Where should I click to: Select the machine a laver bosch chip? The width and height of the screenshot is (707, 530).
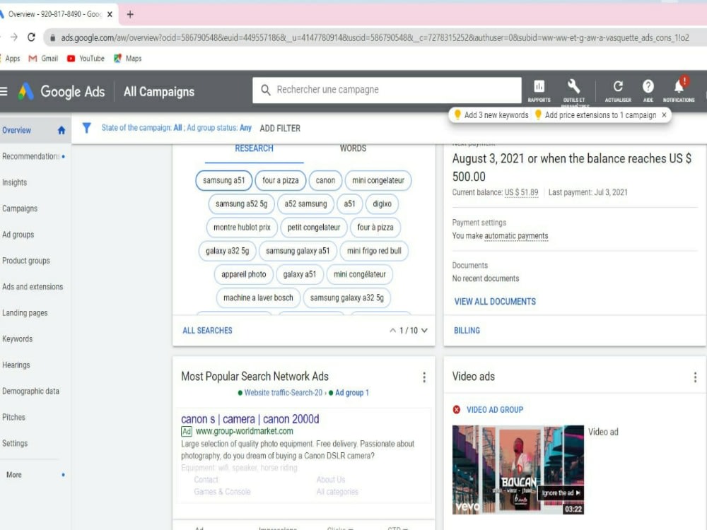coord(258,298)
